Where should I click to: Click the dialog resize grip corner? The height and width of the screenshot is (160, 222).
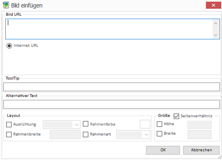220,157
